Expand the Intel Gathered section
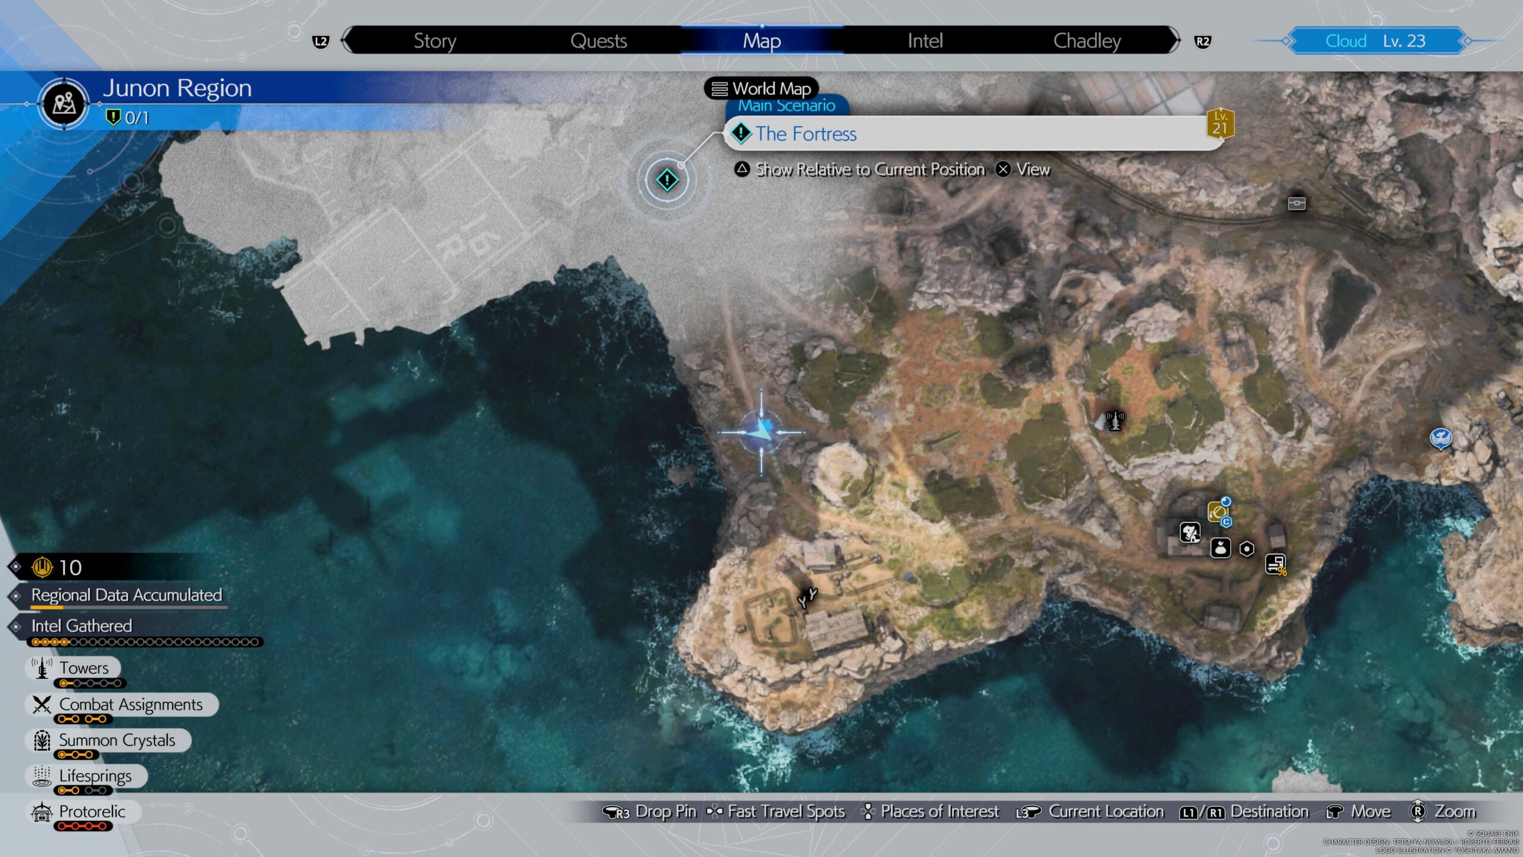Image resolution: width=1523 pixels, height=857 pixels. point(82,625)
